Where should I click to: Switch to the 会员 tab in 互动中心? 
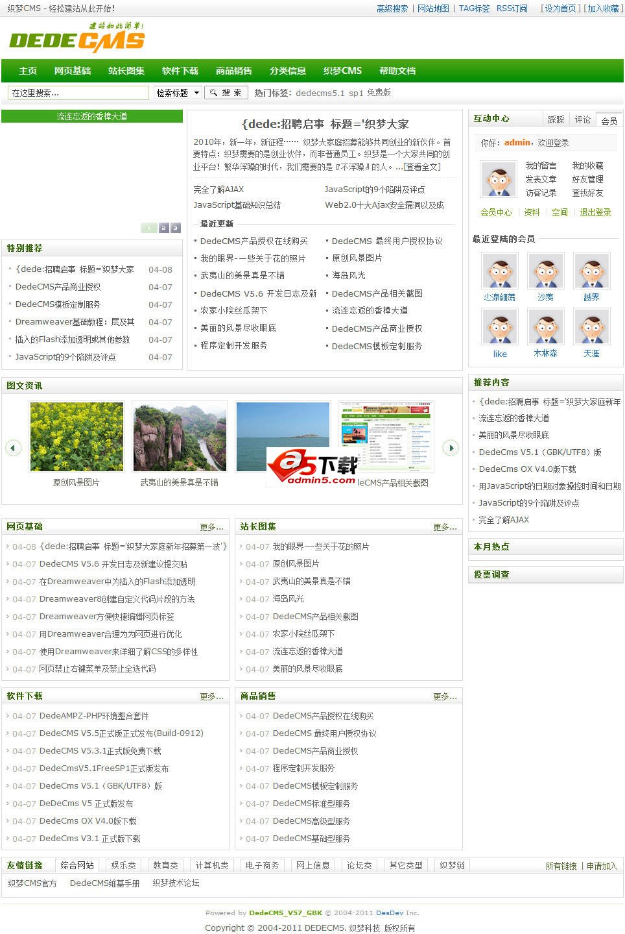click(609, 120)
